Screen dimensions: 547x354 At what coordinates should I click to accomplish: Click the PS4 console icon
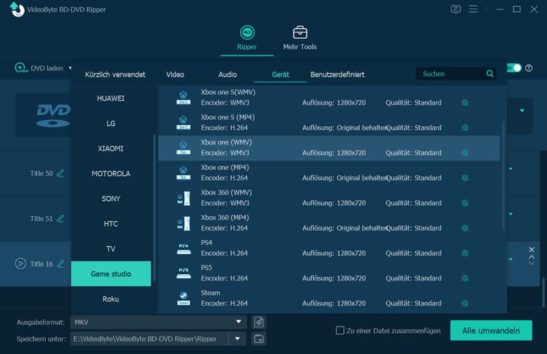[183, 248]
